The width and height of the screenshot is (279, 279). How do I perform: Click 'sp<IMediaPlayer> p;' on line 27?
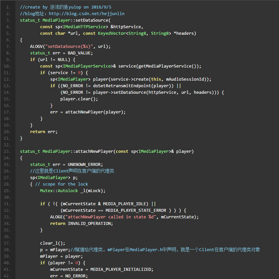pyautogui.click(x=54, y=178)
